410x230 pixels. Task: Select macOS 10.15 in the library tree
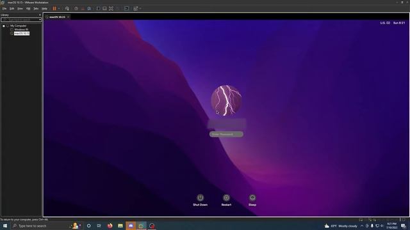point(22,33)
